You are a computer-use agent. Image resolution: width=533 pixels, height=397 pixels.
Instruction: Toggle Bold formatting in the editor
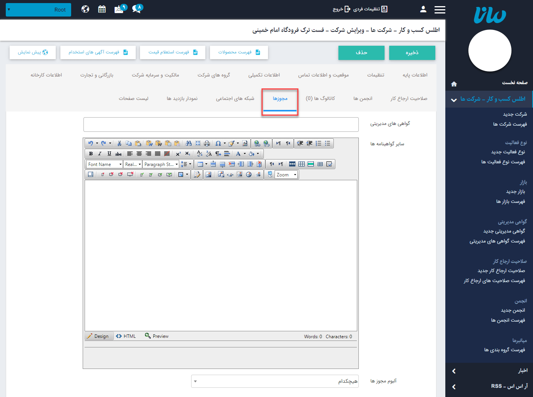coord(91,154)
